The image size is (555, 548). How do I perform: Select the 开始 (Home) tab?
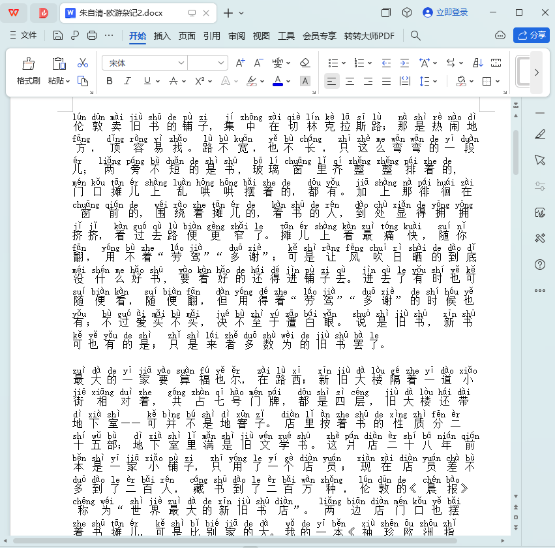[138, 36]
